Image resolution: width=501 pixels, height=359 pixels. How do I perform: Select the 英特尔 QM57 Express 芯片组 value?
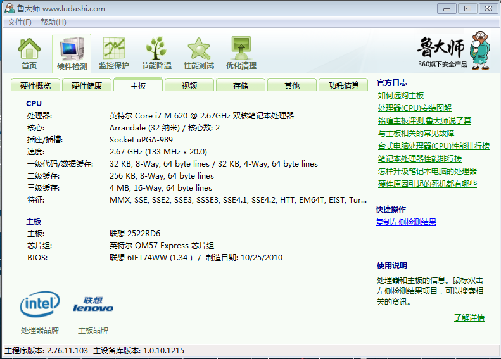[x=162, y=246]
